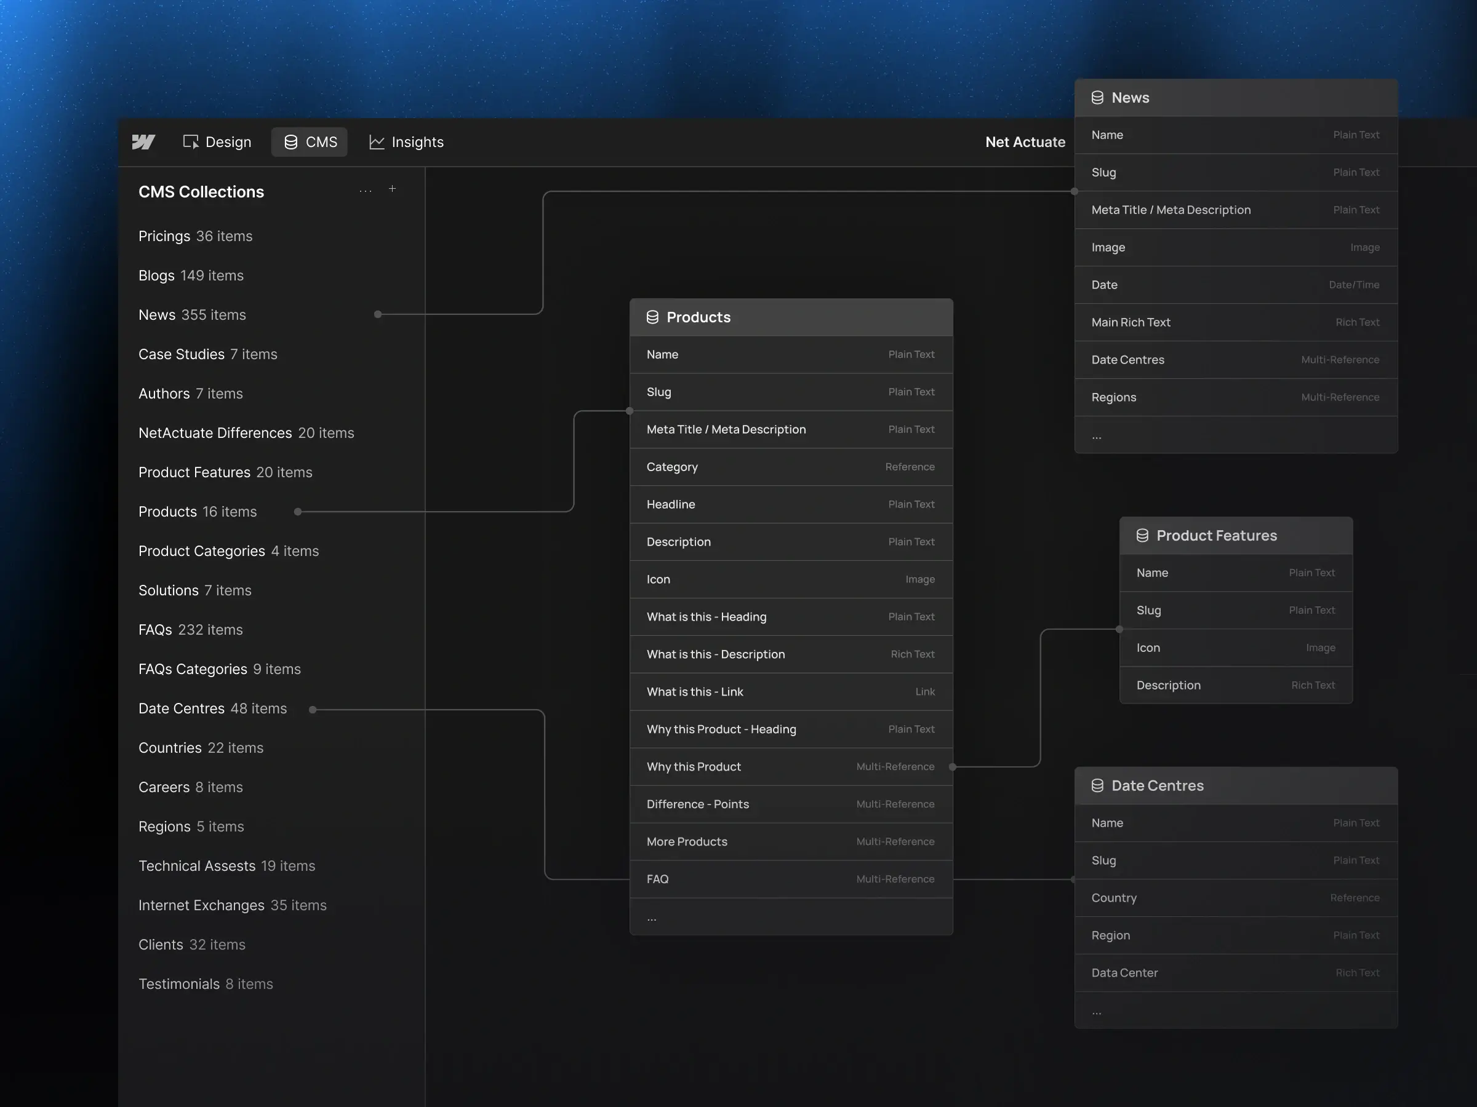Click Main Rich Text field in News card
The width and height of the screenshot is (1477, 1107).
point(1236,322)
